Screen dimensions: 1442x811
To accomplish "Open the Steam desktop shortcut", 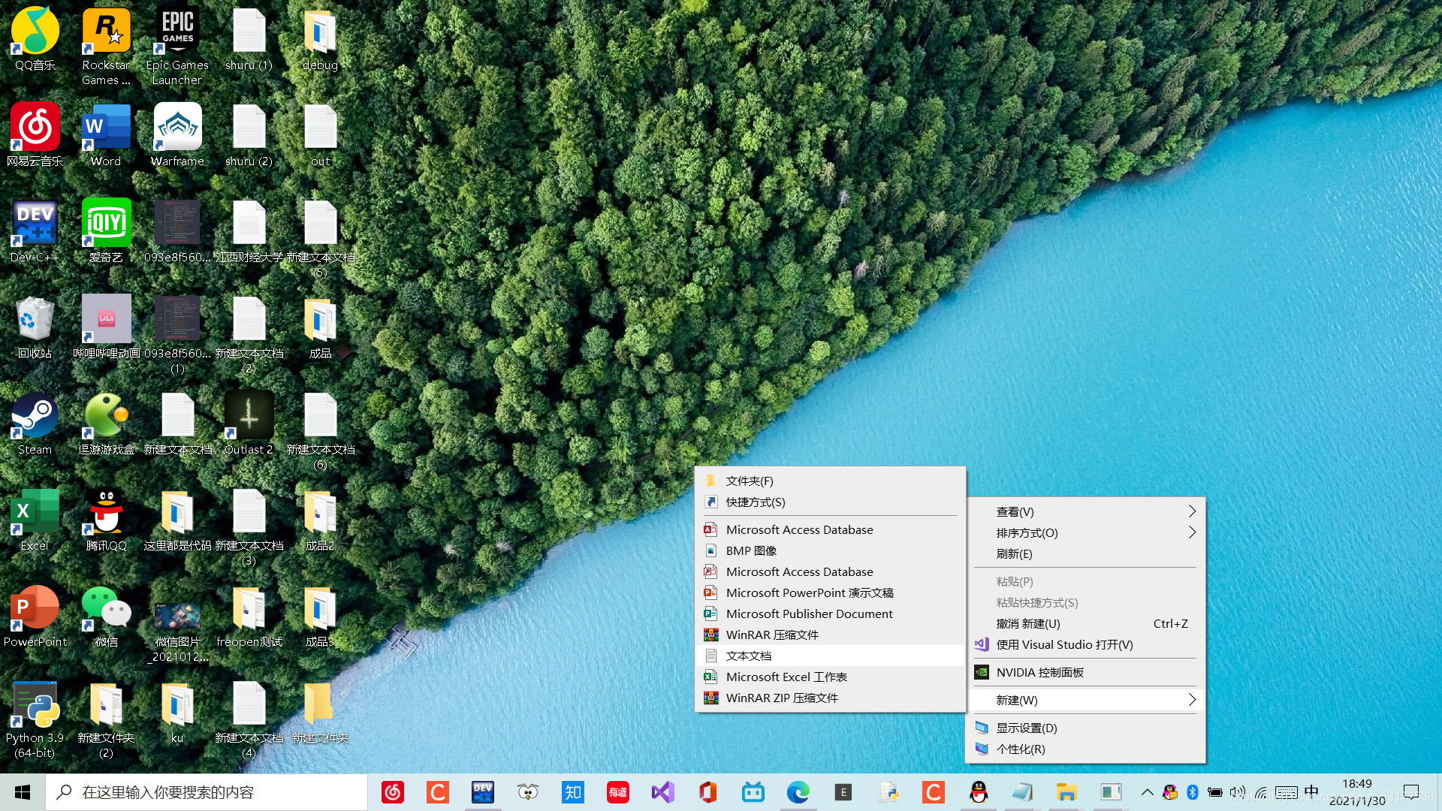I will pos(35,416).
